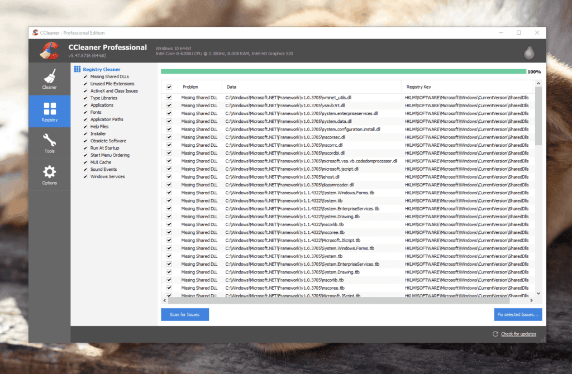Viewport: 572px width, 374px height.
Task: Select the Registry Cleaner heading
Action: 102,69
